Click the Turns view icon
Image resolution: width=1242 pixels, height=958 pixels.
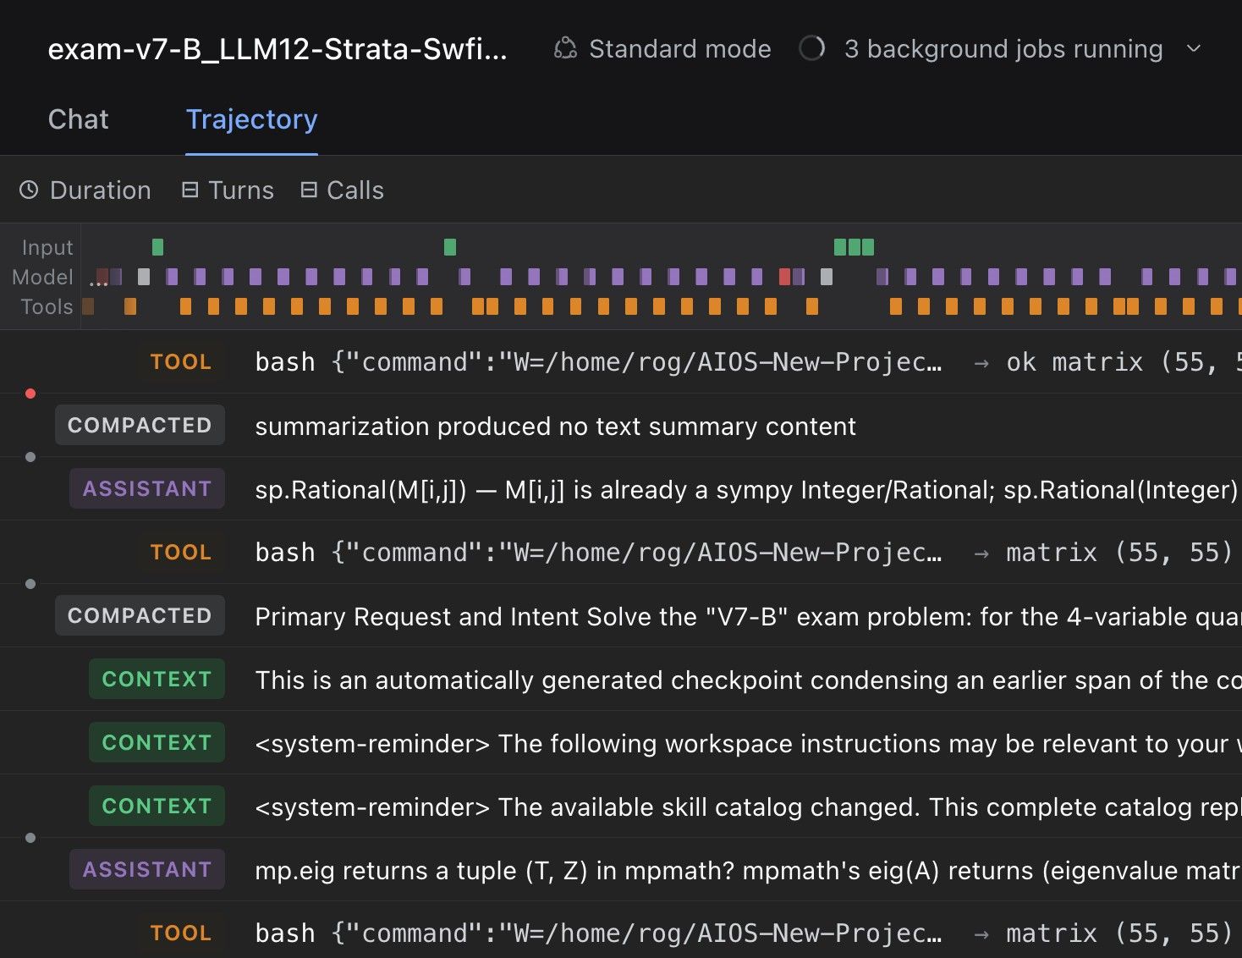tap(190, 190)
